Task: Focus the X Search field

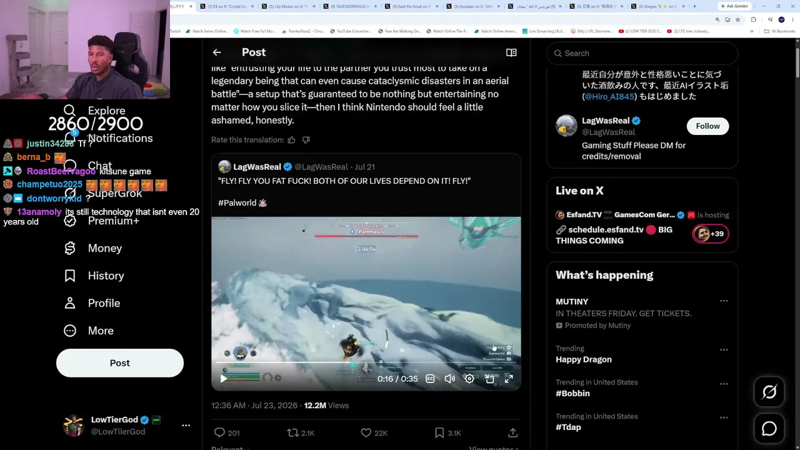Action: [642, 53]
